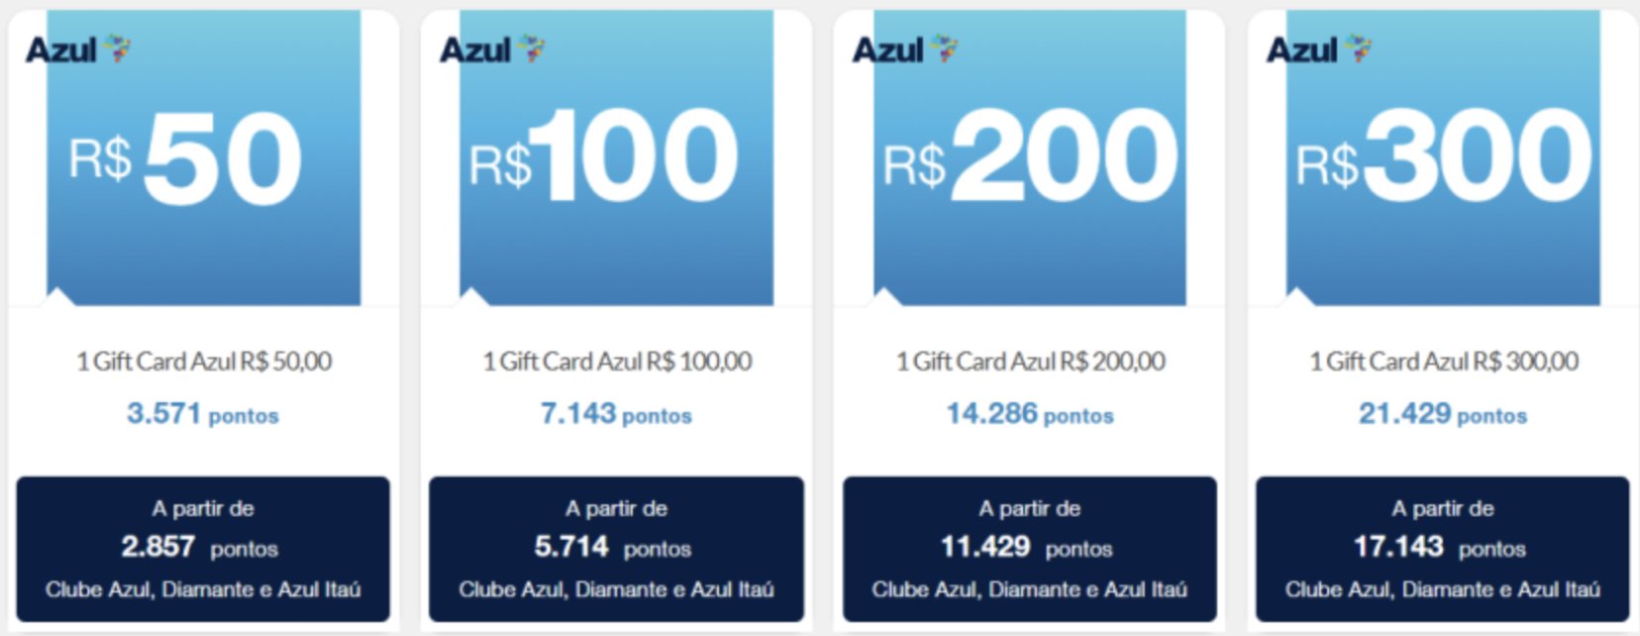
Task: Select the '1 Gift Card Azul R$ 50,00' title
Action: tap(204, 362)
